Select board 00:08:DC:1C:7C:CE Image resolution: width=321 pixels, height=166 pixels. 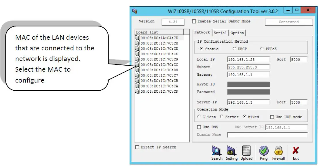(x=157, y=54)
